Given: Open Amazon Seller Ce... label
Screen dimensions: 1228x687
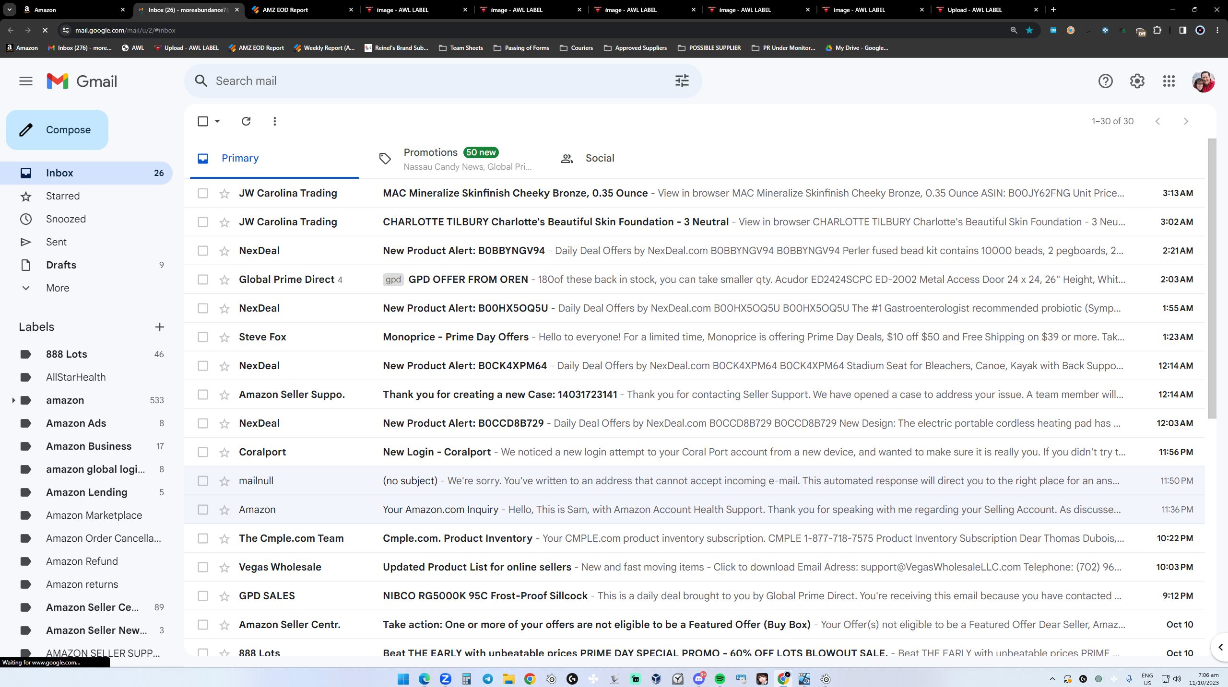Looking at the screenshot, I should pos(92,607).
